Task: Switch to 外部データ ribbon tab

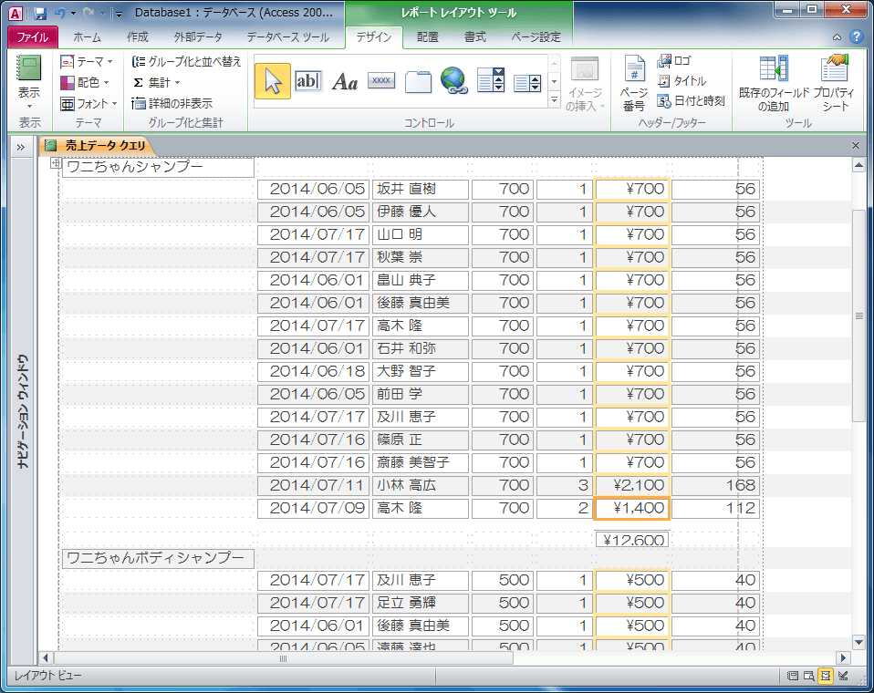Action: 198,37
